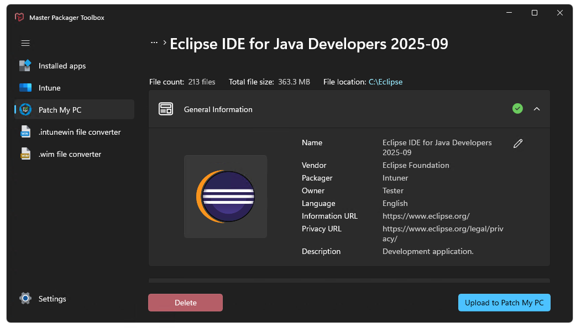Select .wim file converter menu item
This screenshot has height=328, width=581.
(70, 154)
